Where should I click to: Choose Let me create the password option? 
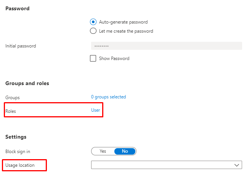point(93,31)
